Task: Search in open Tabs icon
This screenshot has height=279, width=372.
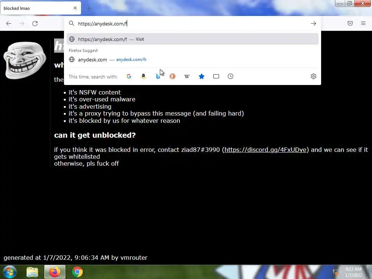Action: (216, 76)
